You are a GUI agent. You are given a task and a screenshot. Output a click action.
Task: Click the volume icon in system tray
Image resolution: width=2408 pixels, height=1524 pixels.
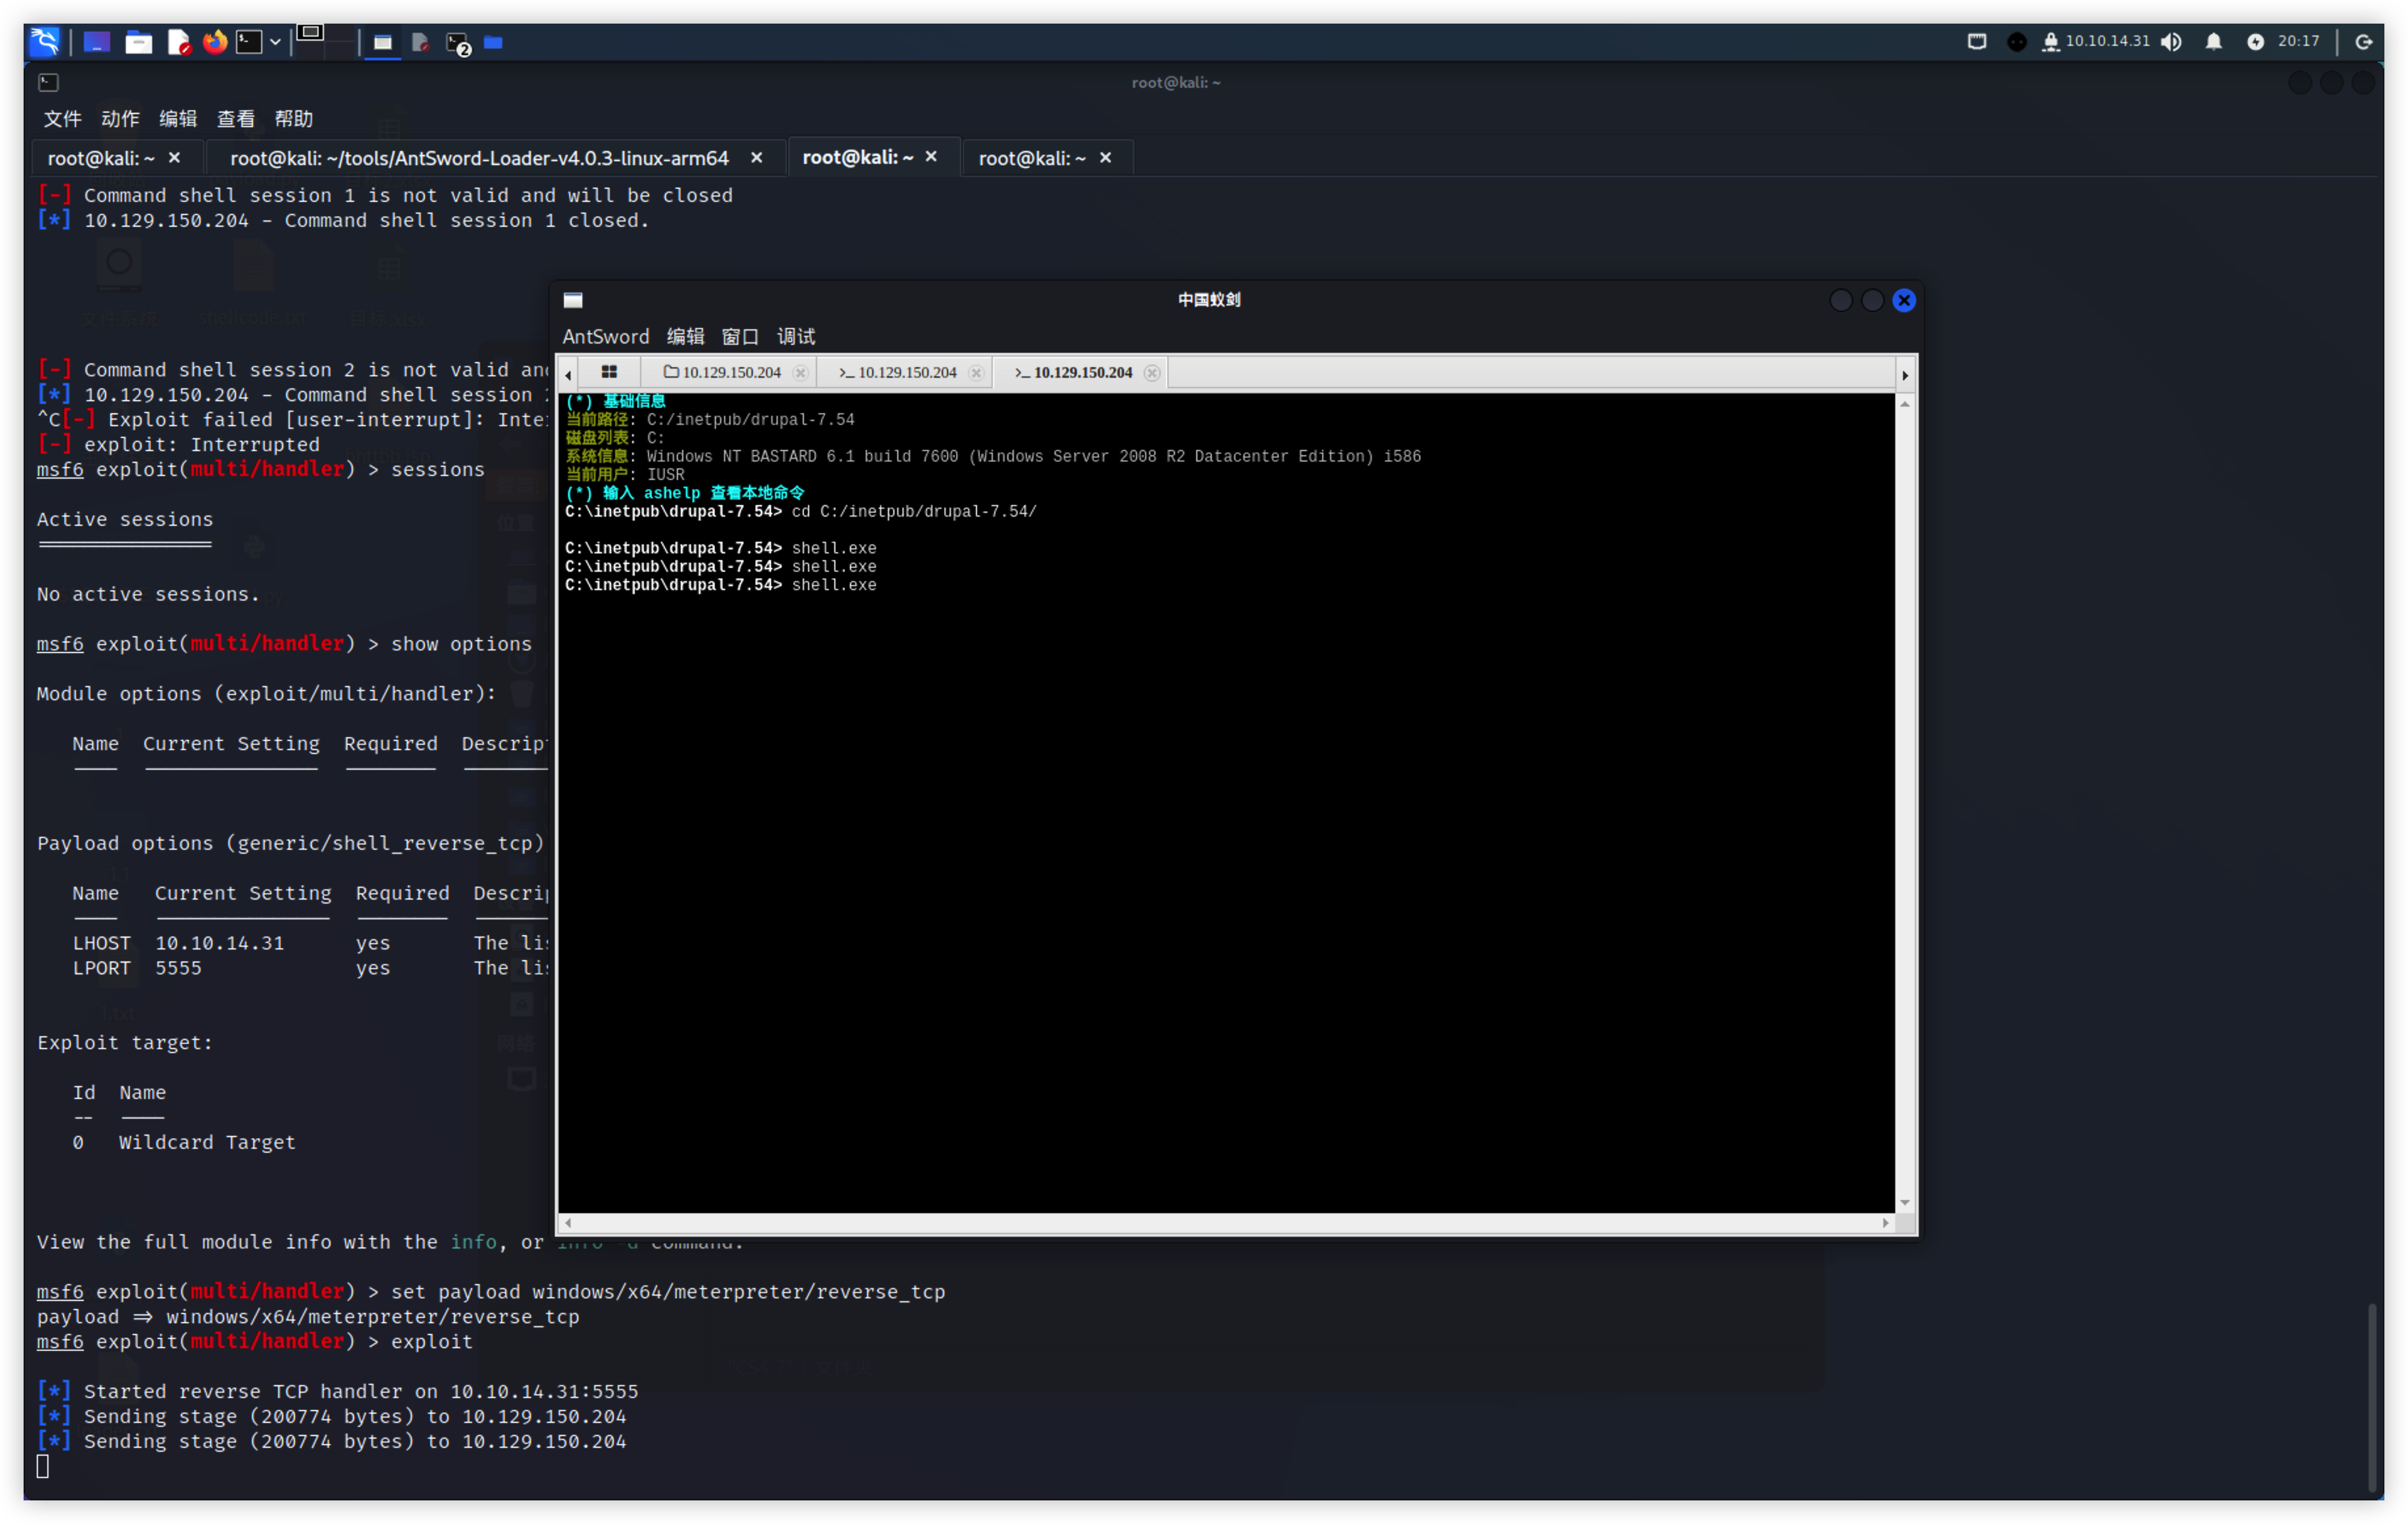pyautogui.click(x=2170, y=41)
